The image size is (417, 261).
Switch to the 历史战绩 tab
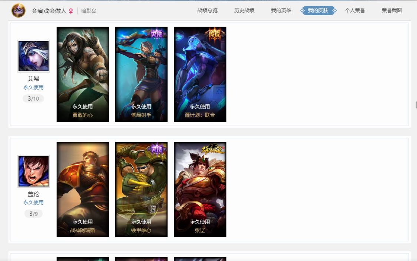tap(244, 10)
